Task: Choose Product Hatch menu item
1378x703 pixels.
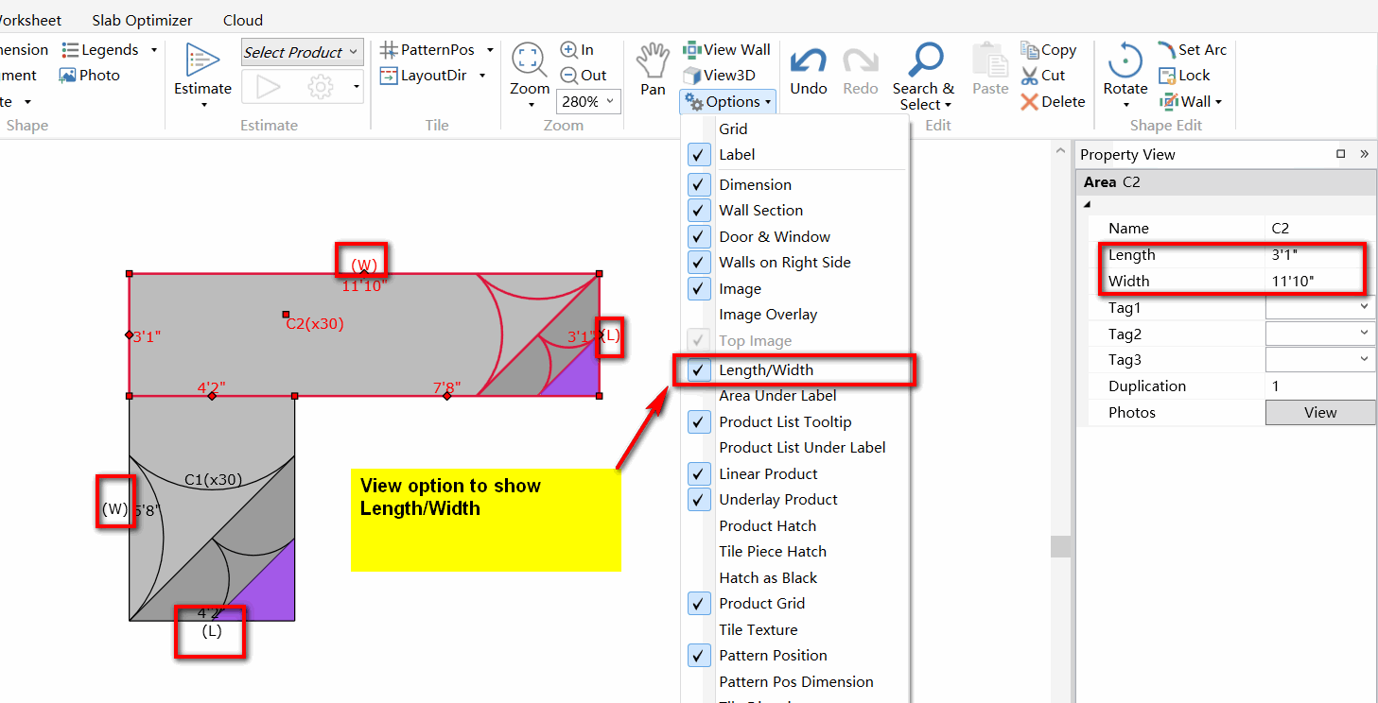Action: click(767, 526)
